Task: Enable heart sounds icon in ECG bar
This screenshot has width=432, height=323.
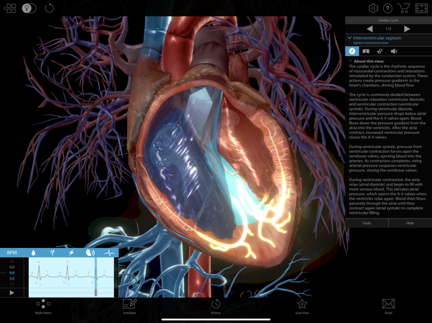Action: [90, 253]
